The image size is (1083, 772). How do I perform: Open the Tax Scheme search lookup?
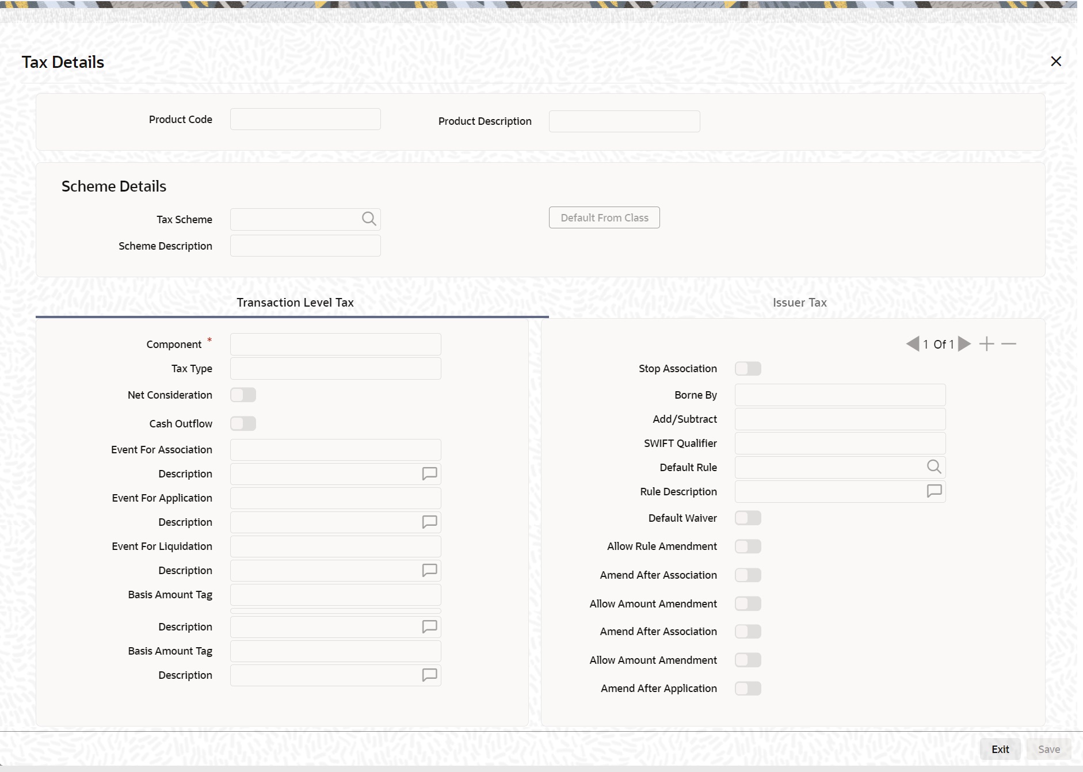[369, 219]
